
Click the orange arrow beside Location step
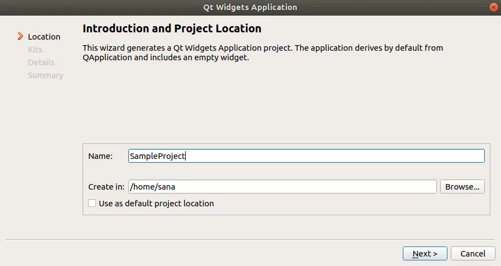20,36
